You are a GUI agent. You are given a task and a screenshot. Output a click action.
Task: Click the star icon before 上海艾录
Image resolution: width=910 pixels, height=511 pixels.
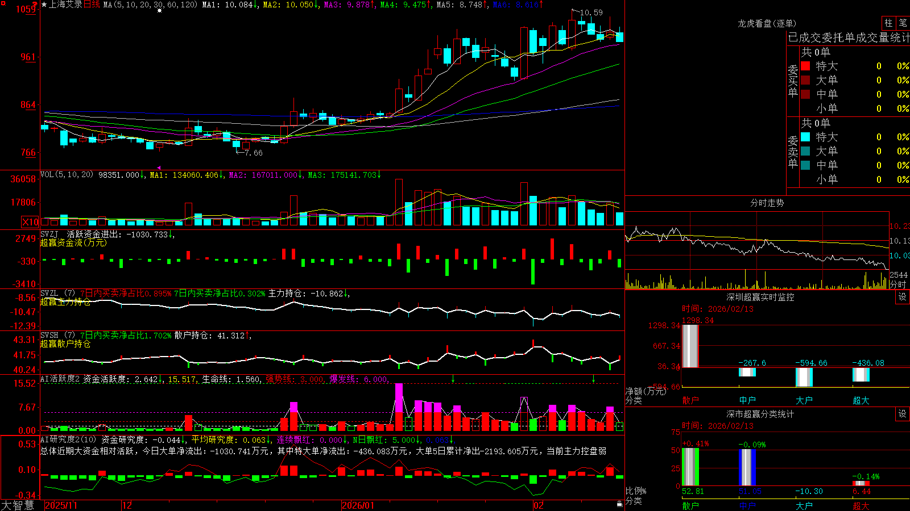[44, 5]
